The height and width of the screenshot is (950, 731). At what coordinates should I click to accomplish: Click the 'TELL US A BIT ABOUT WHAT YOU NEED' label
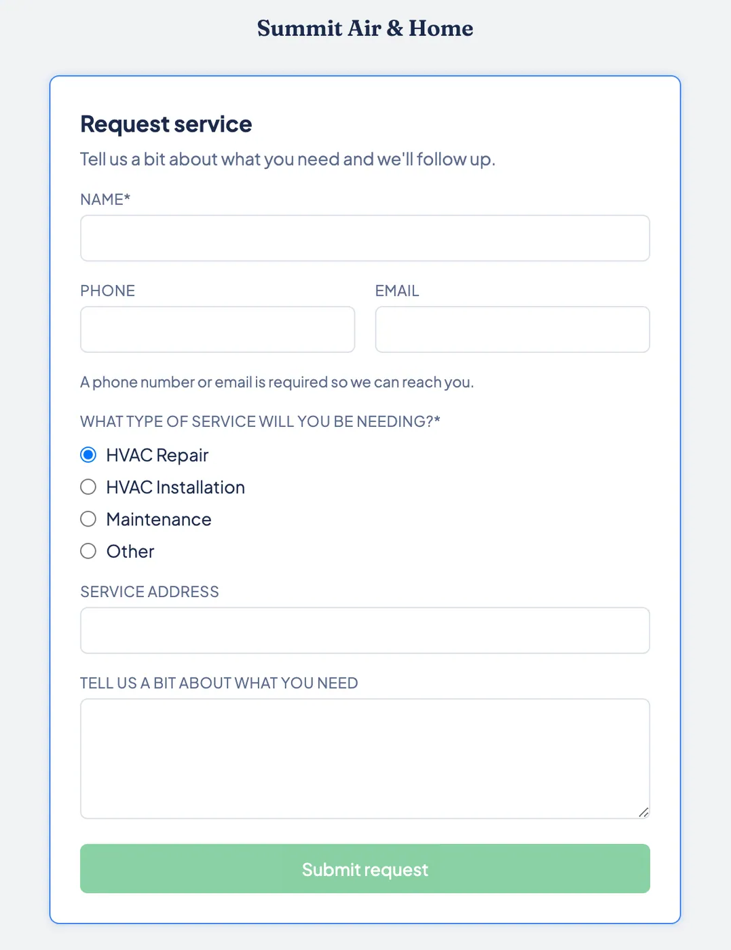point(219,683)
